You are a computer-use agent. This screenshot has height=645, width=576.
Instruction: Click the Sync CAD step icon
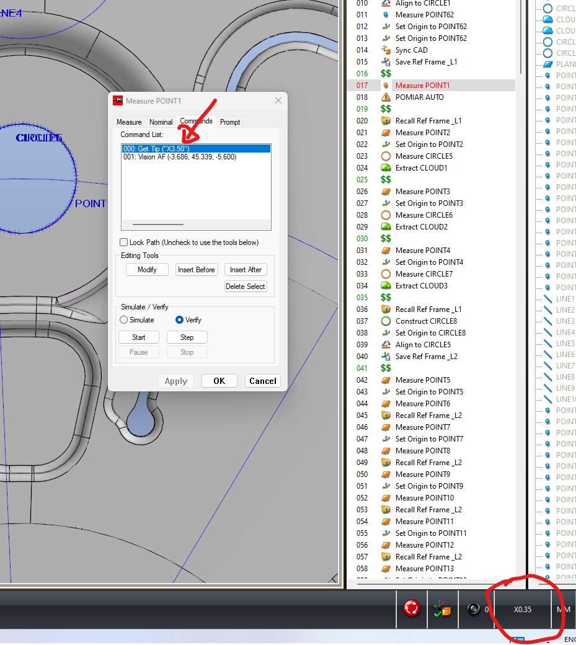pyautogui.click(x=386, y=50)
